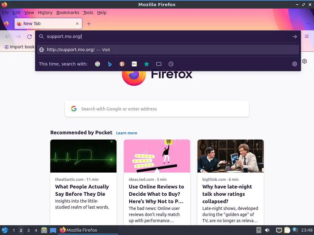Click Search with Google or enter address box

pos(157,109)
